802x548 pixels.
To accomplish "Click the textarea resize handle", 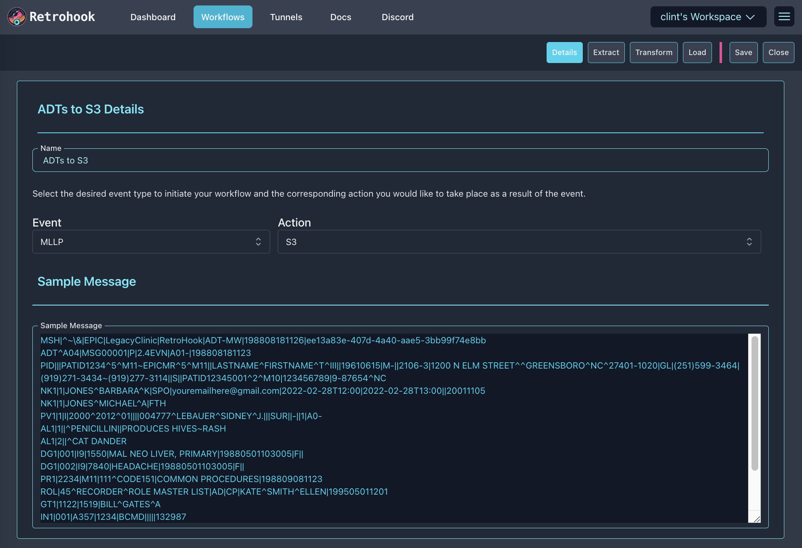I will coord(757,519).
